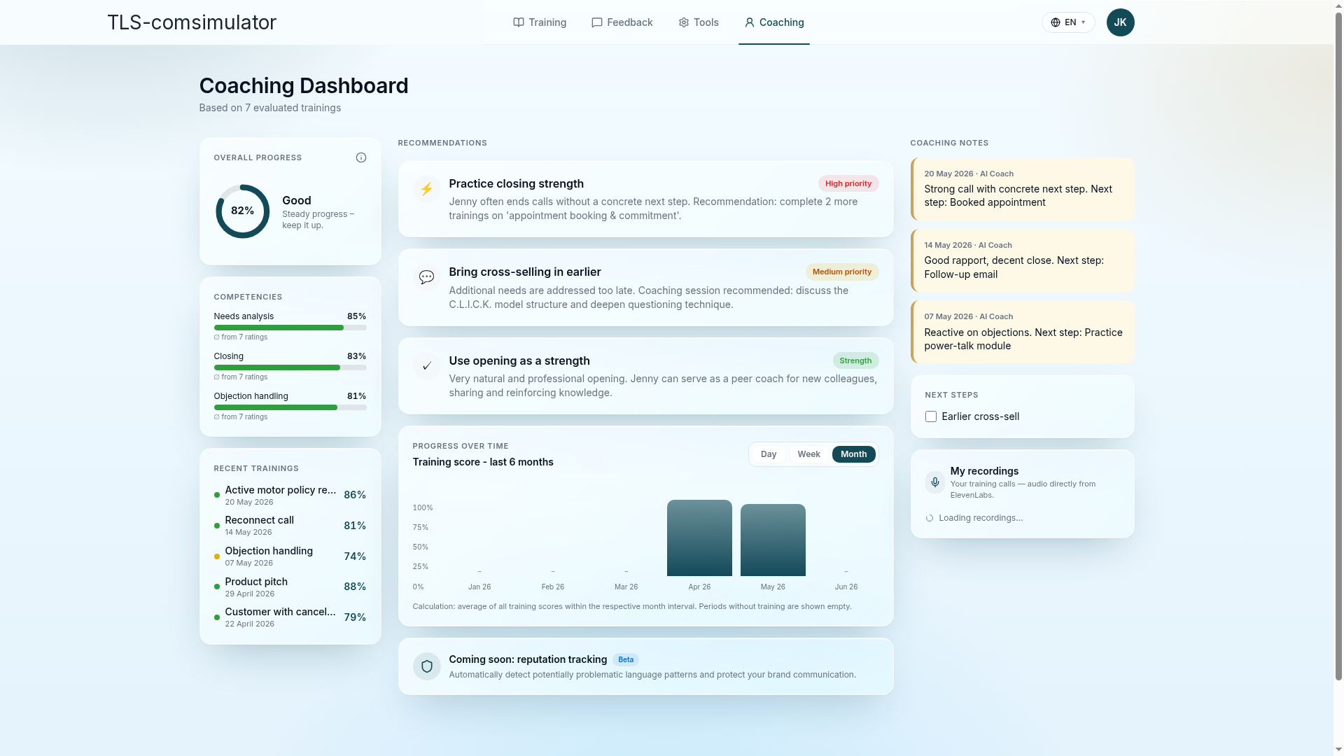Open the Product pitch training entry
Viewport: 1344px width, 756px height.
[x=290, y=587]
